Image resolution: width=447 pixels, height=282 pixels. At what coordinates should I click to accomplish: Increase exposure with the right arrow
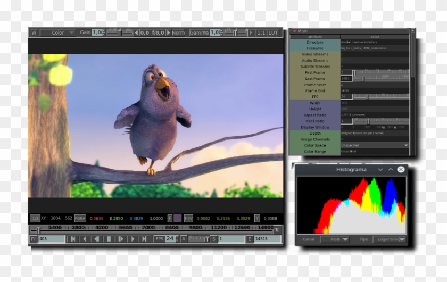tap(169, 33)
